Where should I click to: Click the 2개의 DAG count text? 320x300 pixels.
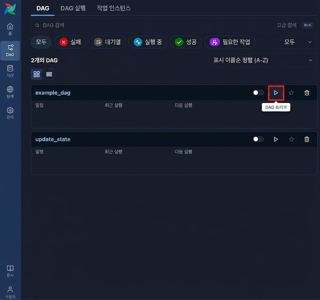tap(44, 60)
